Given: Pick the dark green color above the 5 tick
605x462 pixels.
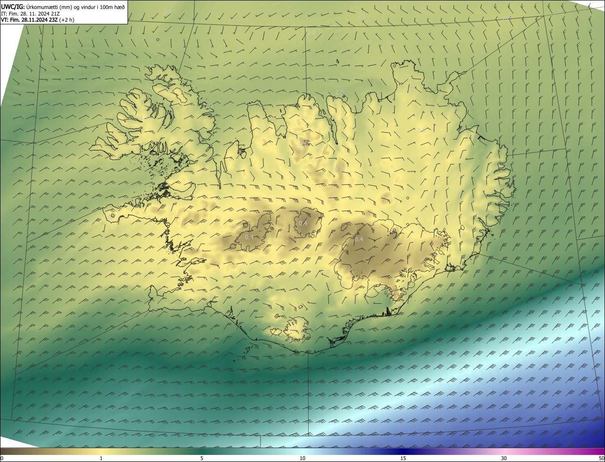Looking at the screenshot, I should click(x=202, y=451).
